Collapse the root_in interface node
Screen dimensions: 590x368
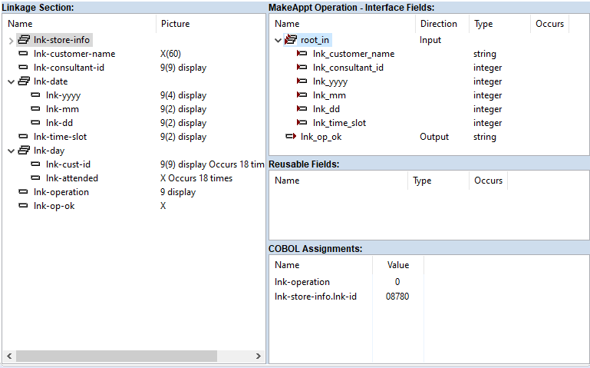click(278, 40)
